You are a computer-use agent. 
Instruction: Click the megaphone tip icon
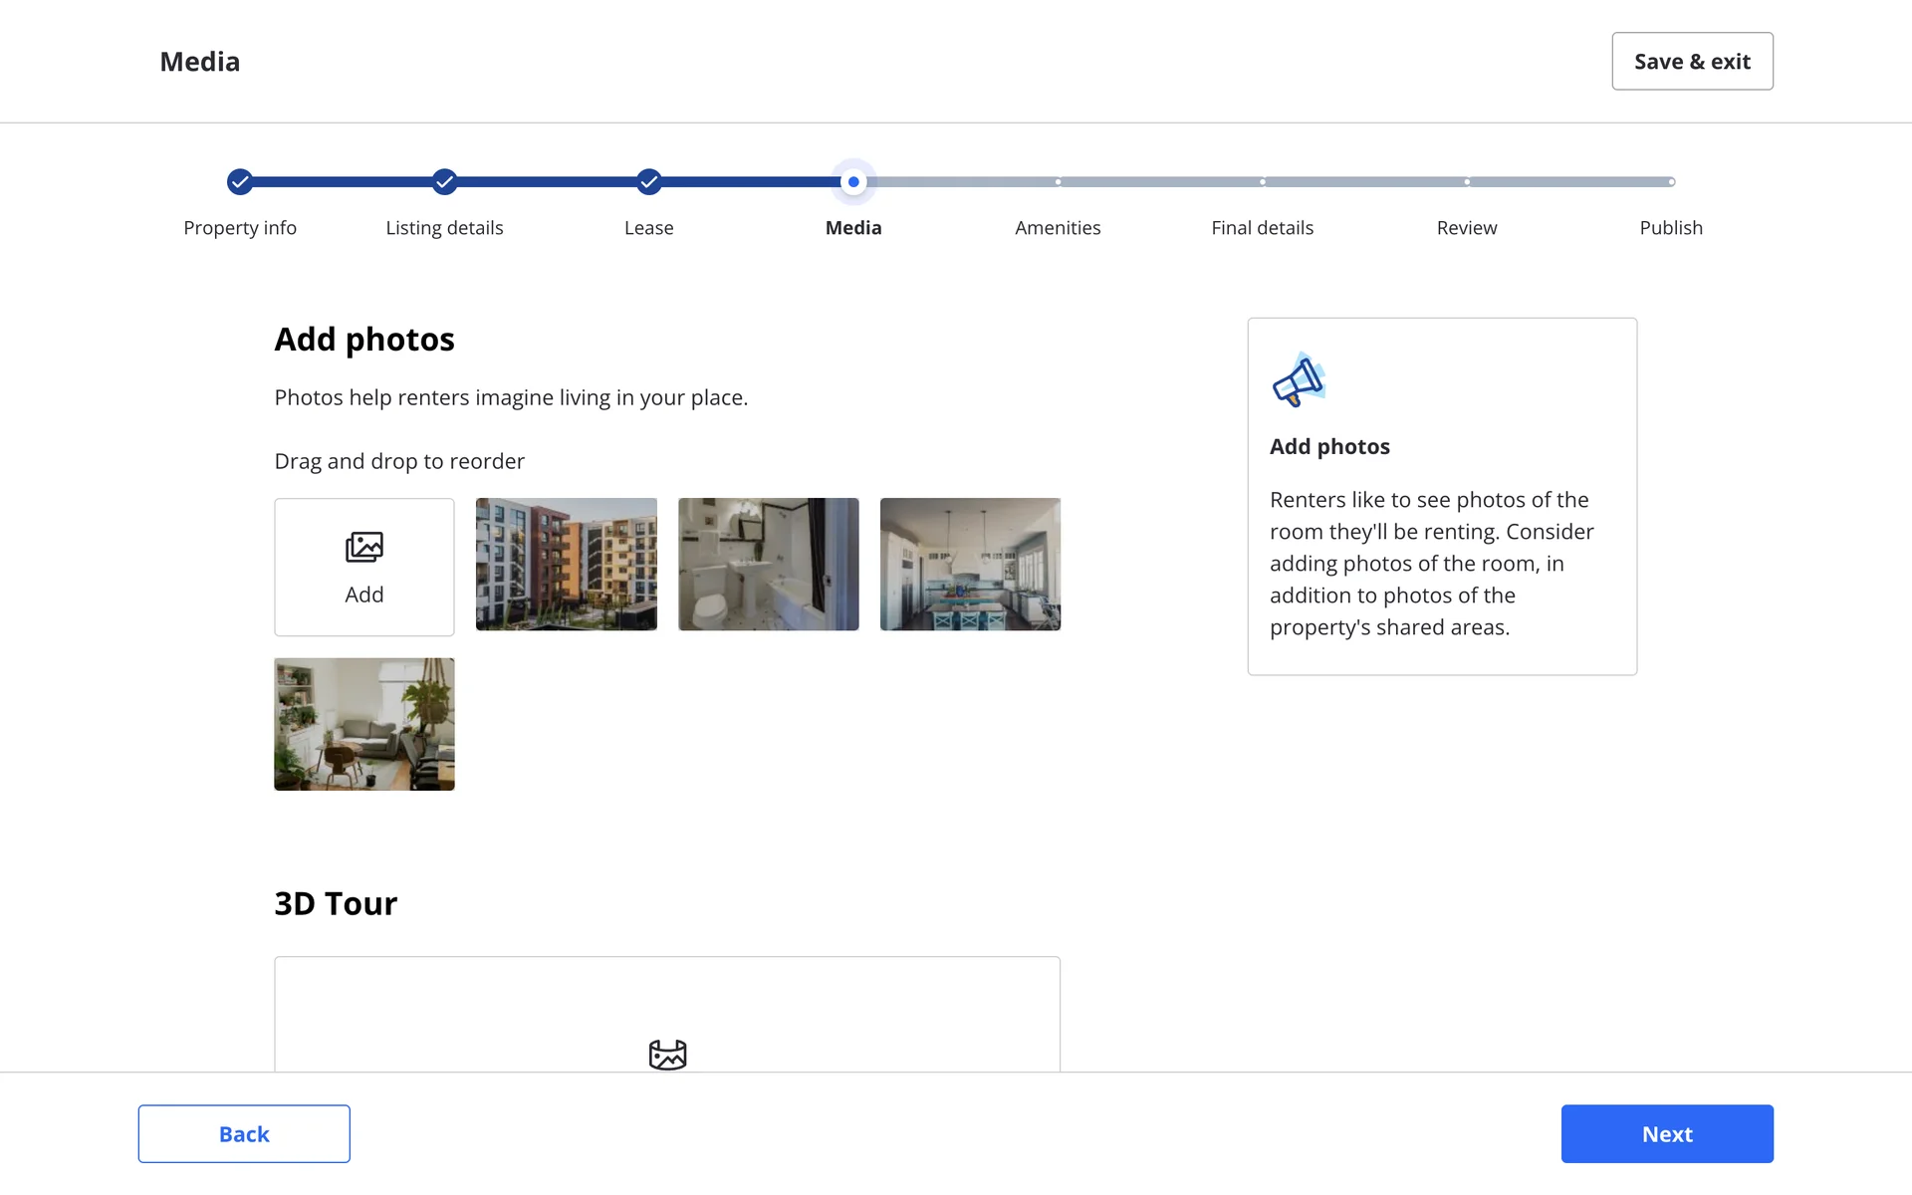pyautogui.click(x=1299, y=380)
